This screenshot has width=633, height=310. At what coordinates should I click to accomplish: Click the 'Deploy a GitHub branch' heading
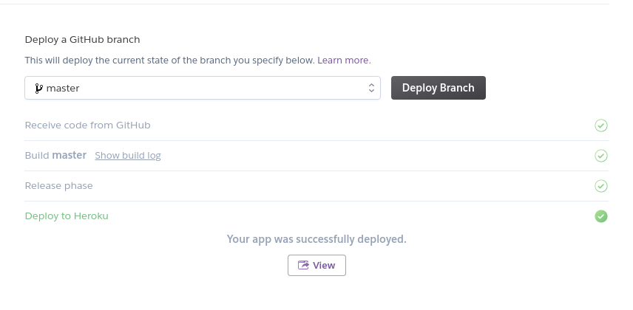(82, 40)
